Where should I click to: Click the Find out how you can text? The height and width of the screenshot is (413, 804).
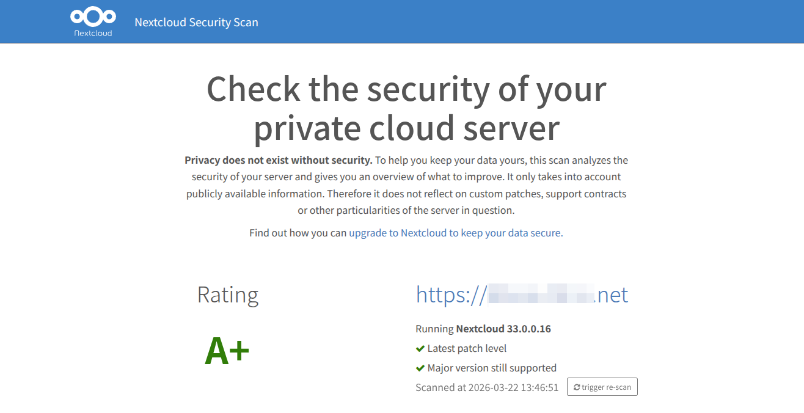(298, 233)
